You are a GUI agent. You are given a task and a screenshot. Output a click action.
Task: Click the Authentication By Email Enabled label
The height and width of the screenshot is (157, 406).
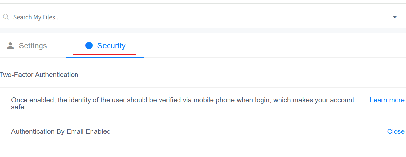point(61,131)
